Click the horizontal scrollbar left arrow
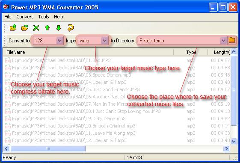The height and width of the screenshot is (163, 240). tap(6, 148)
